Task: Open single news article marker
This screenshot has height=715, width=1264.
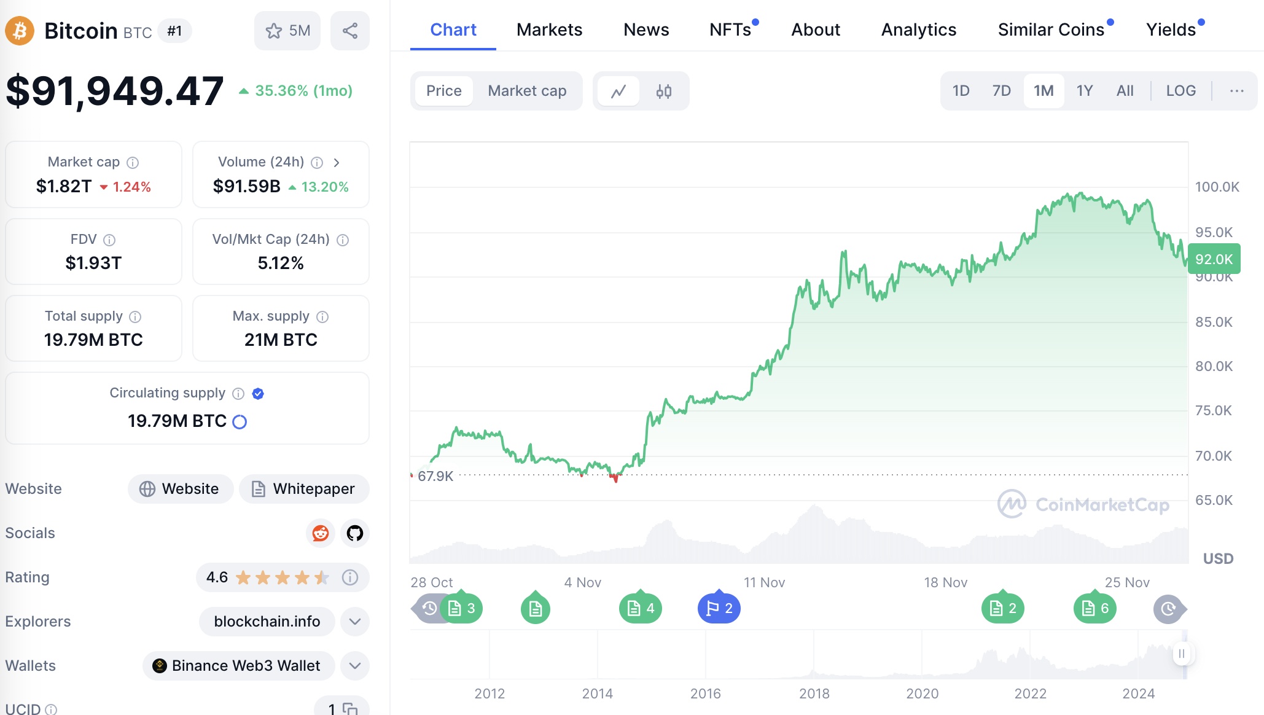Action: 536,608
